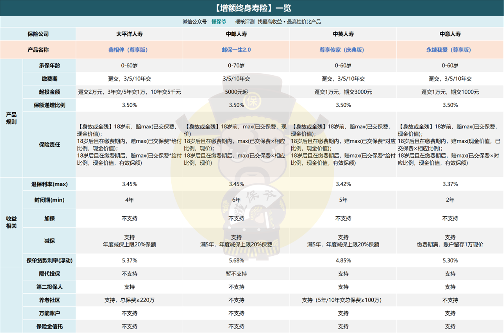This screenshot has height=333, width=504.
Task: Select the 5.68% loan rate cell
Action: pos(236,260)
